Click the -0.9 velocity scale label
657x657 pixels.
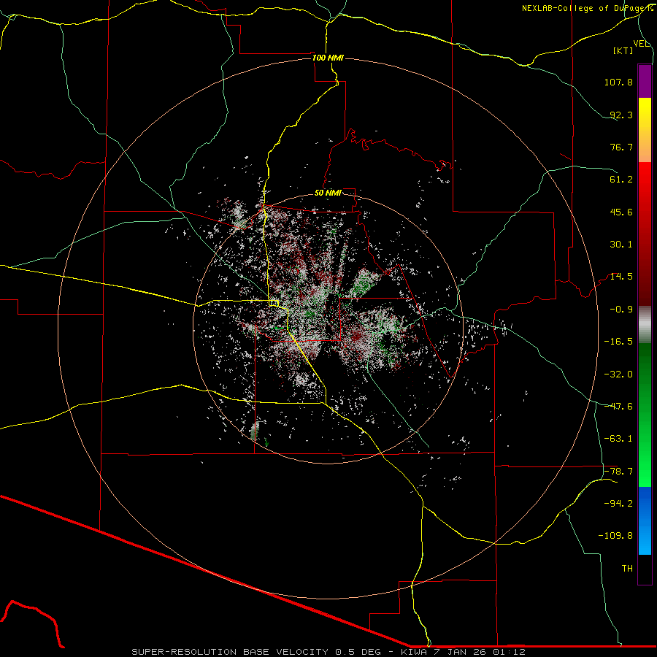pos(621,310)
